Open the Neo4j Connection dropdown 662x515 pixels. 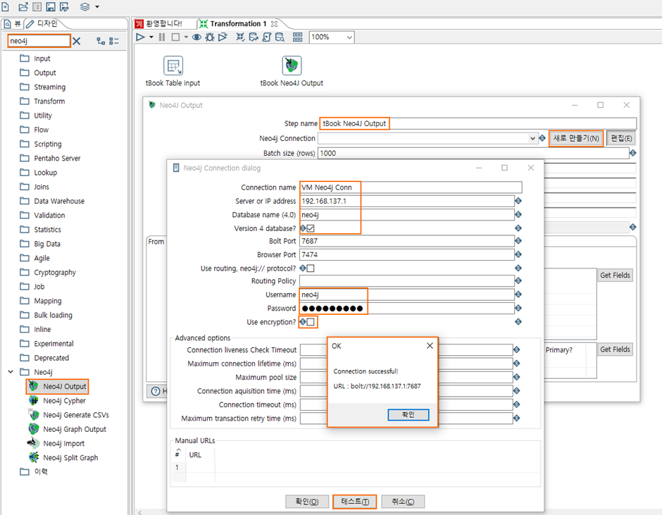click(532, 139)
